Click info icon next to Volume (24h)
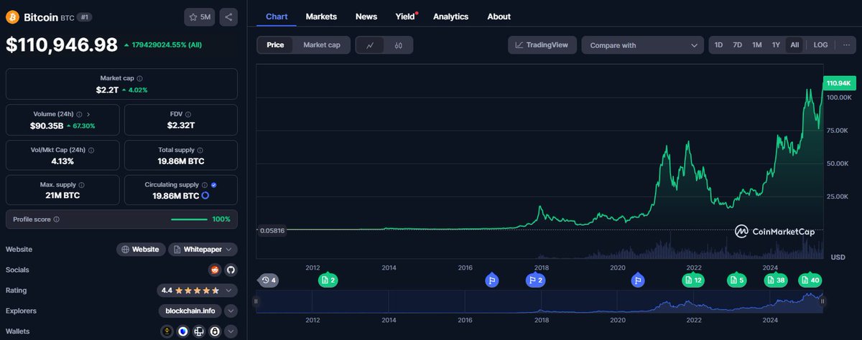 [79, 114]
